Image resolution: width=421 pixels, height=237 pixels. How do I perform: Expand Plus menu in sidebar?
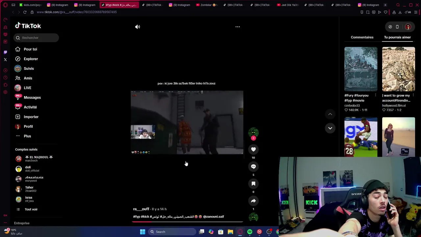point(27,136)
